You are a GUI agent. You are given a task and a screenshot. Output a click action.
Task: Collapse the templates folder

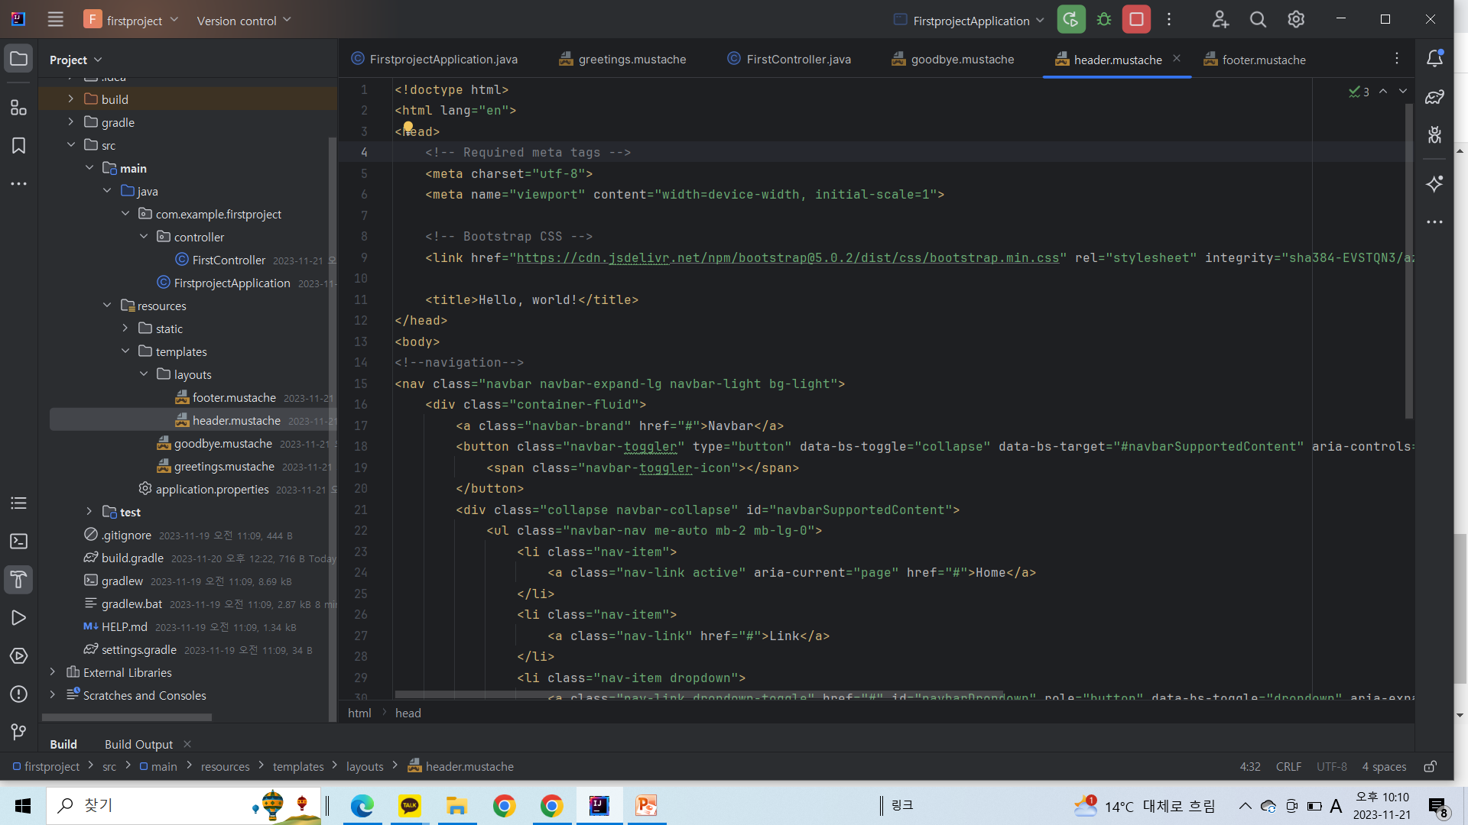click(x=125, y=351)
